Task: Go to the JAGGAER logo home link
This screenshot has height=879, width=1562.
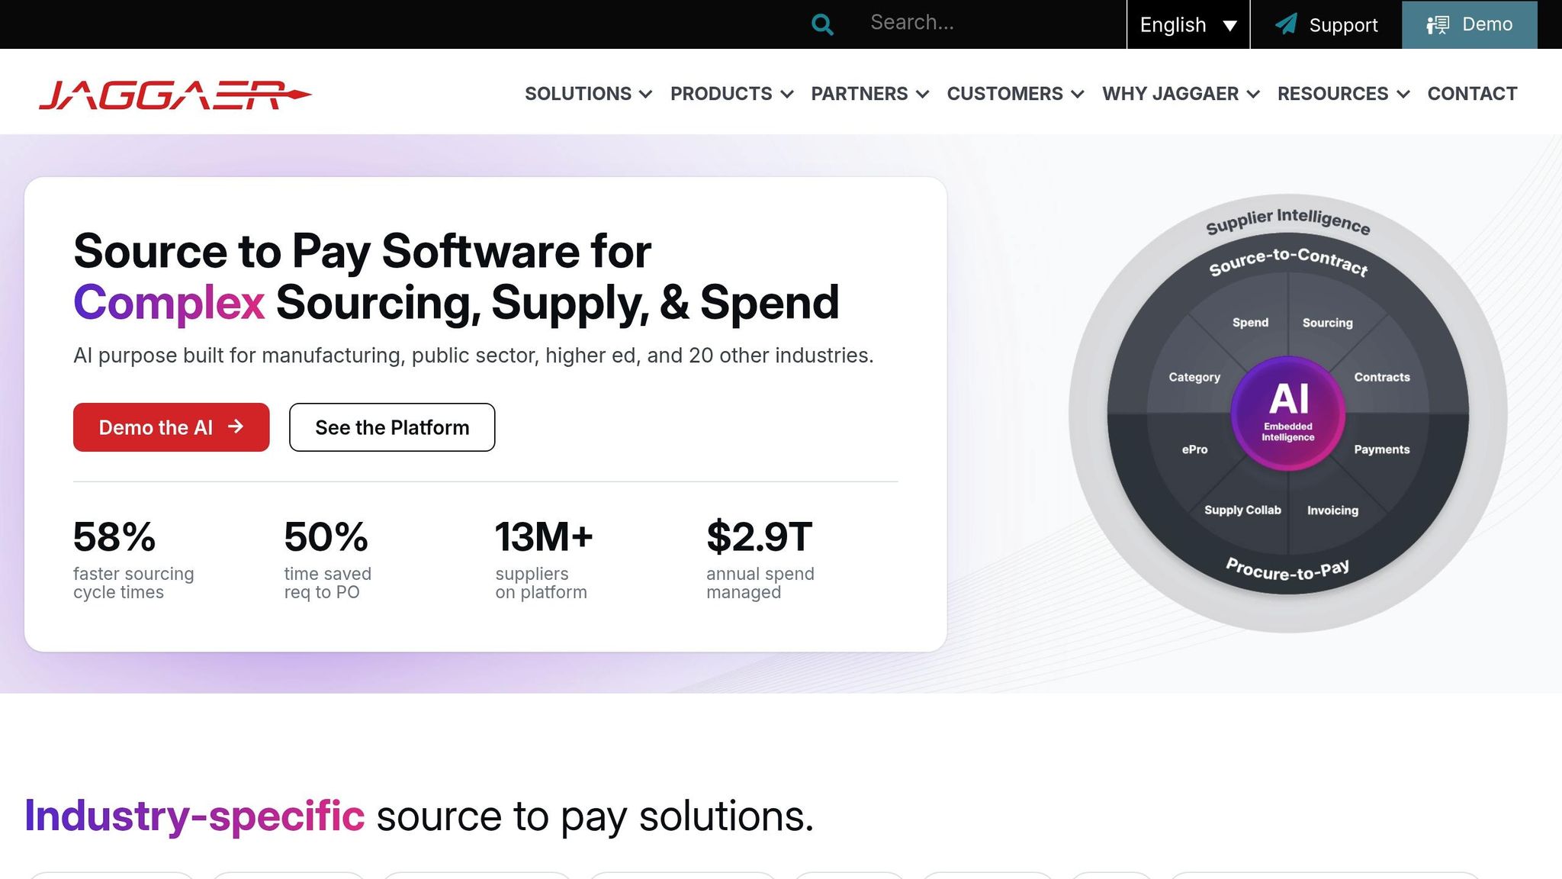Action: point(175,95)
